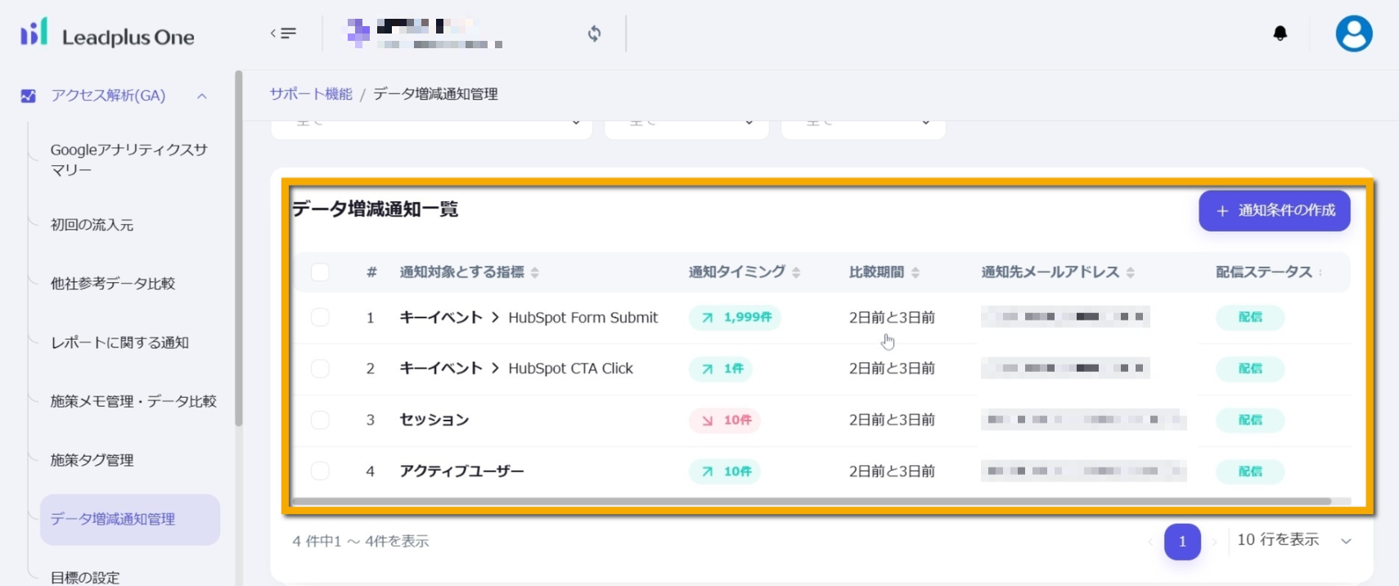Check the HubSpot Form Submit row checkbox

pyautogui.click(x=320, y=317)
